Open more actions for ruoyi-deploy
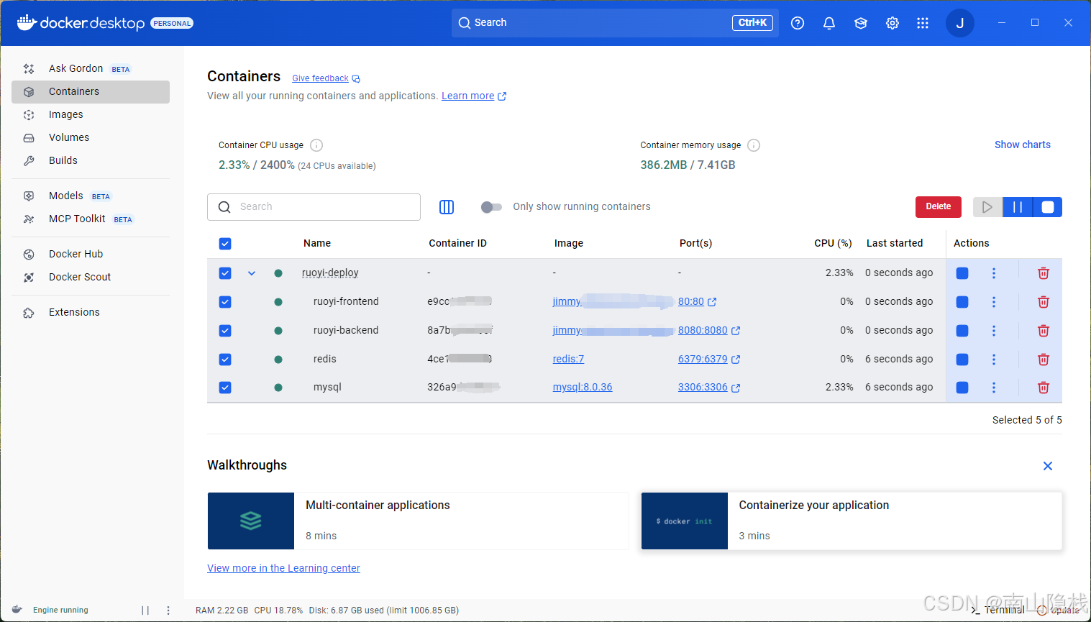The image size is (1091, 622). click(994, 273)
